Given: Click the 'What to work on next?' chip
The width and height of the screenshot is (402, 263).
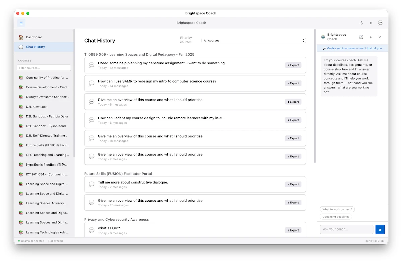Looking at the screenshot, I should 337,209.
